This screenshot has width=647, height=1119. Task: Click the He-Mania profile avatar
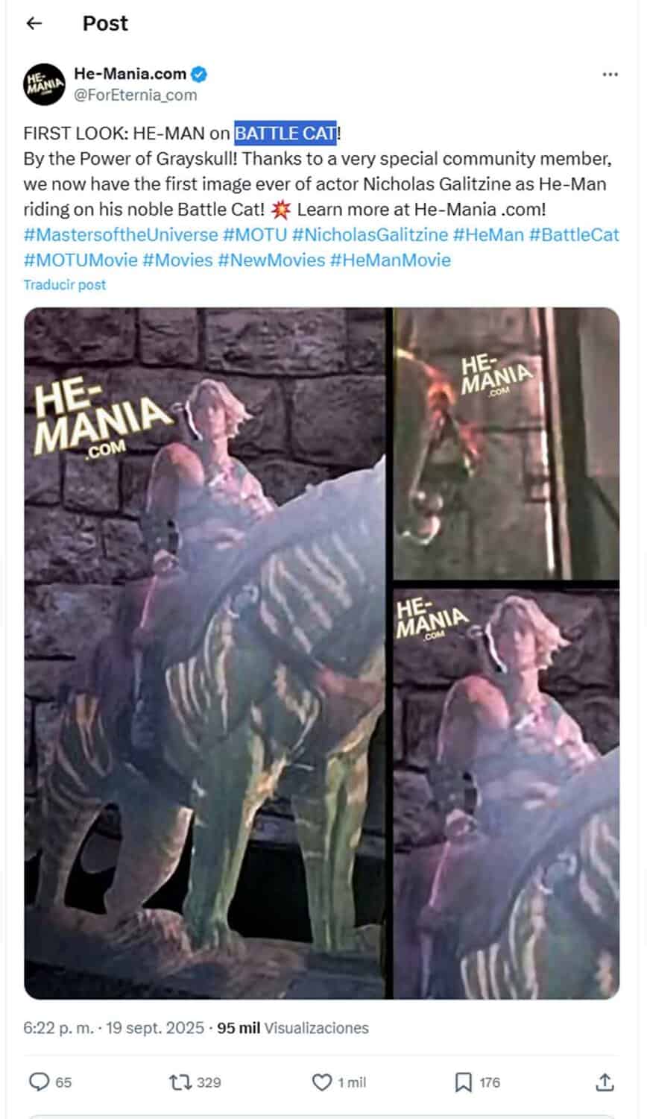coord(44,84)
